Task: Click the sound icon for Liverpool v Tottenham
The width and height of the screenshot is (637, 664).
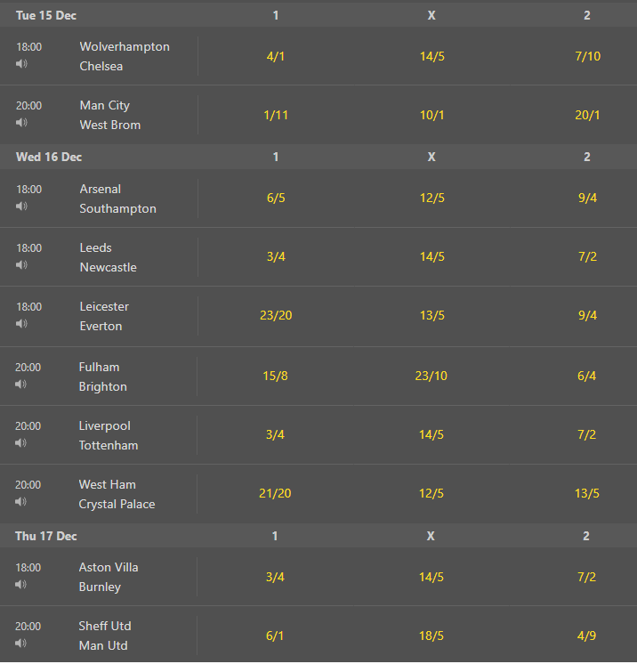Action: (20, 442)
